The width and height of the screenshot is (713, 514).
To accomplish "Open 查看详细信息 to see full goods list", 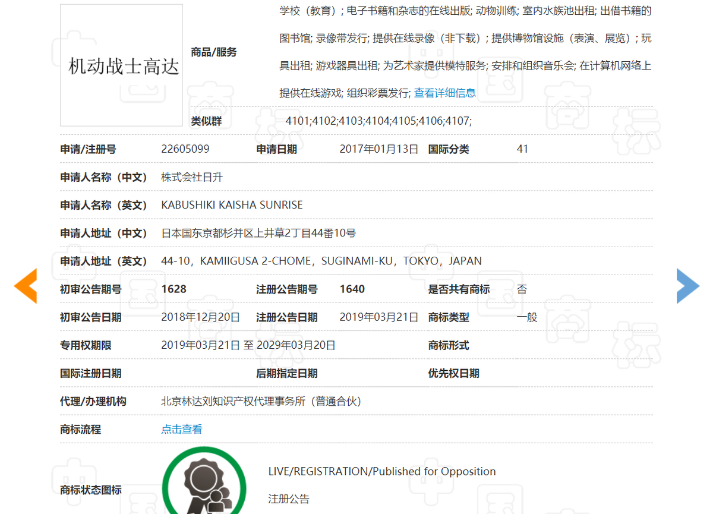I will [445, 92].
